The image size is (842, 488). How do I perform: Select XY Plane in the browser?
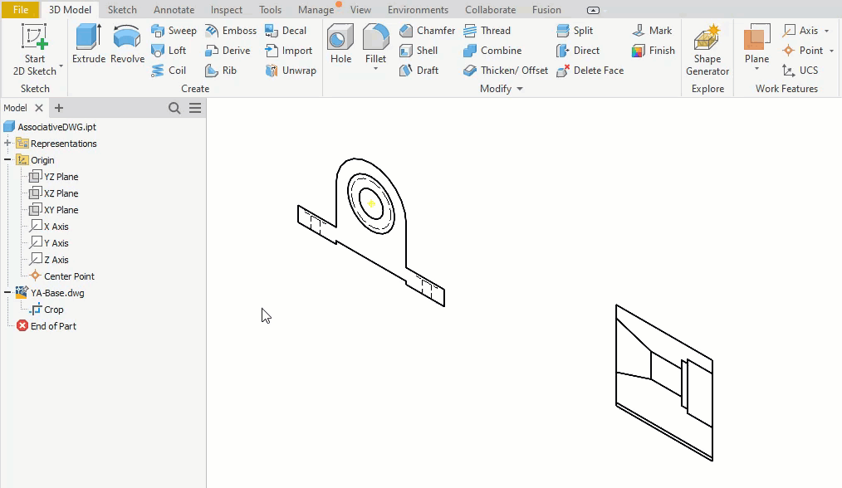(x=54, y=210)
